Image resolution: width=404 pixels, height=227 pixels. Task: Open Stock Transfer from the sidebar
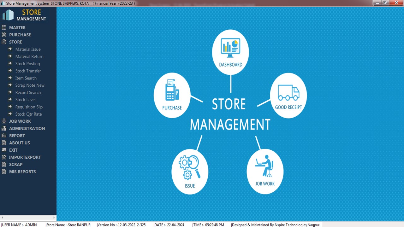(x=28, y=71)
